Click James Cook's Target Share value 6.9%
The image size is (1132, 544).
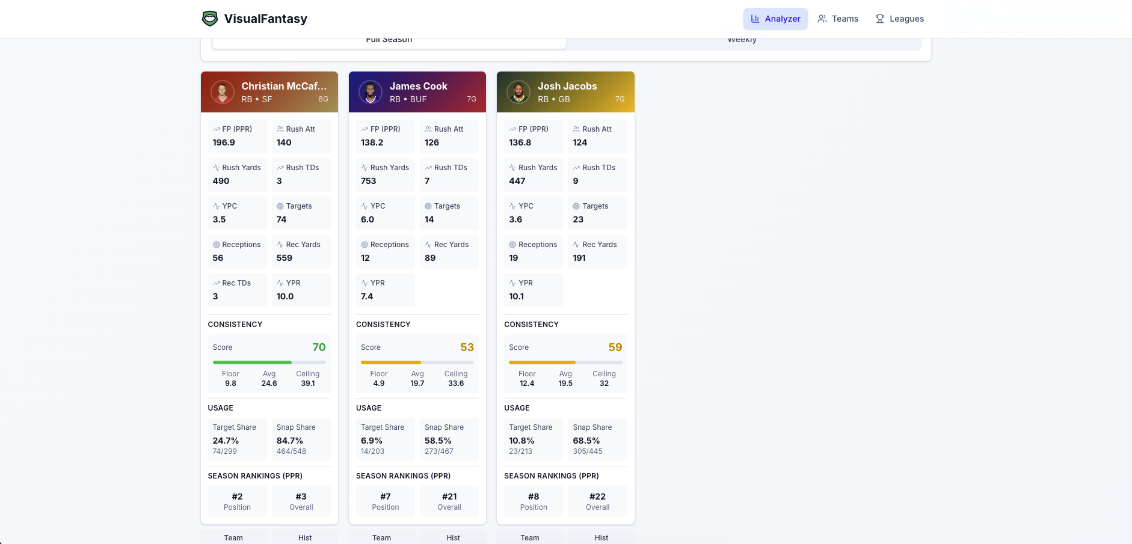click(x=372, y=441)
